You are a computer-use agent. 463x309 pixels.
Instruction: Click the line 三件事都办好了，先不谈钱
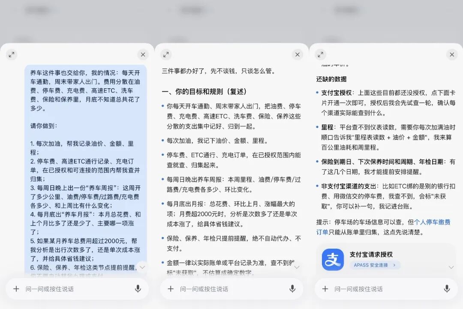point(219,71)
